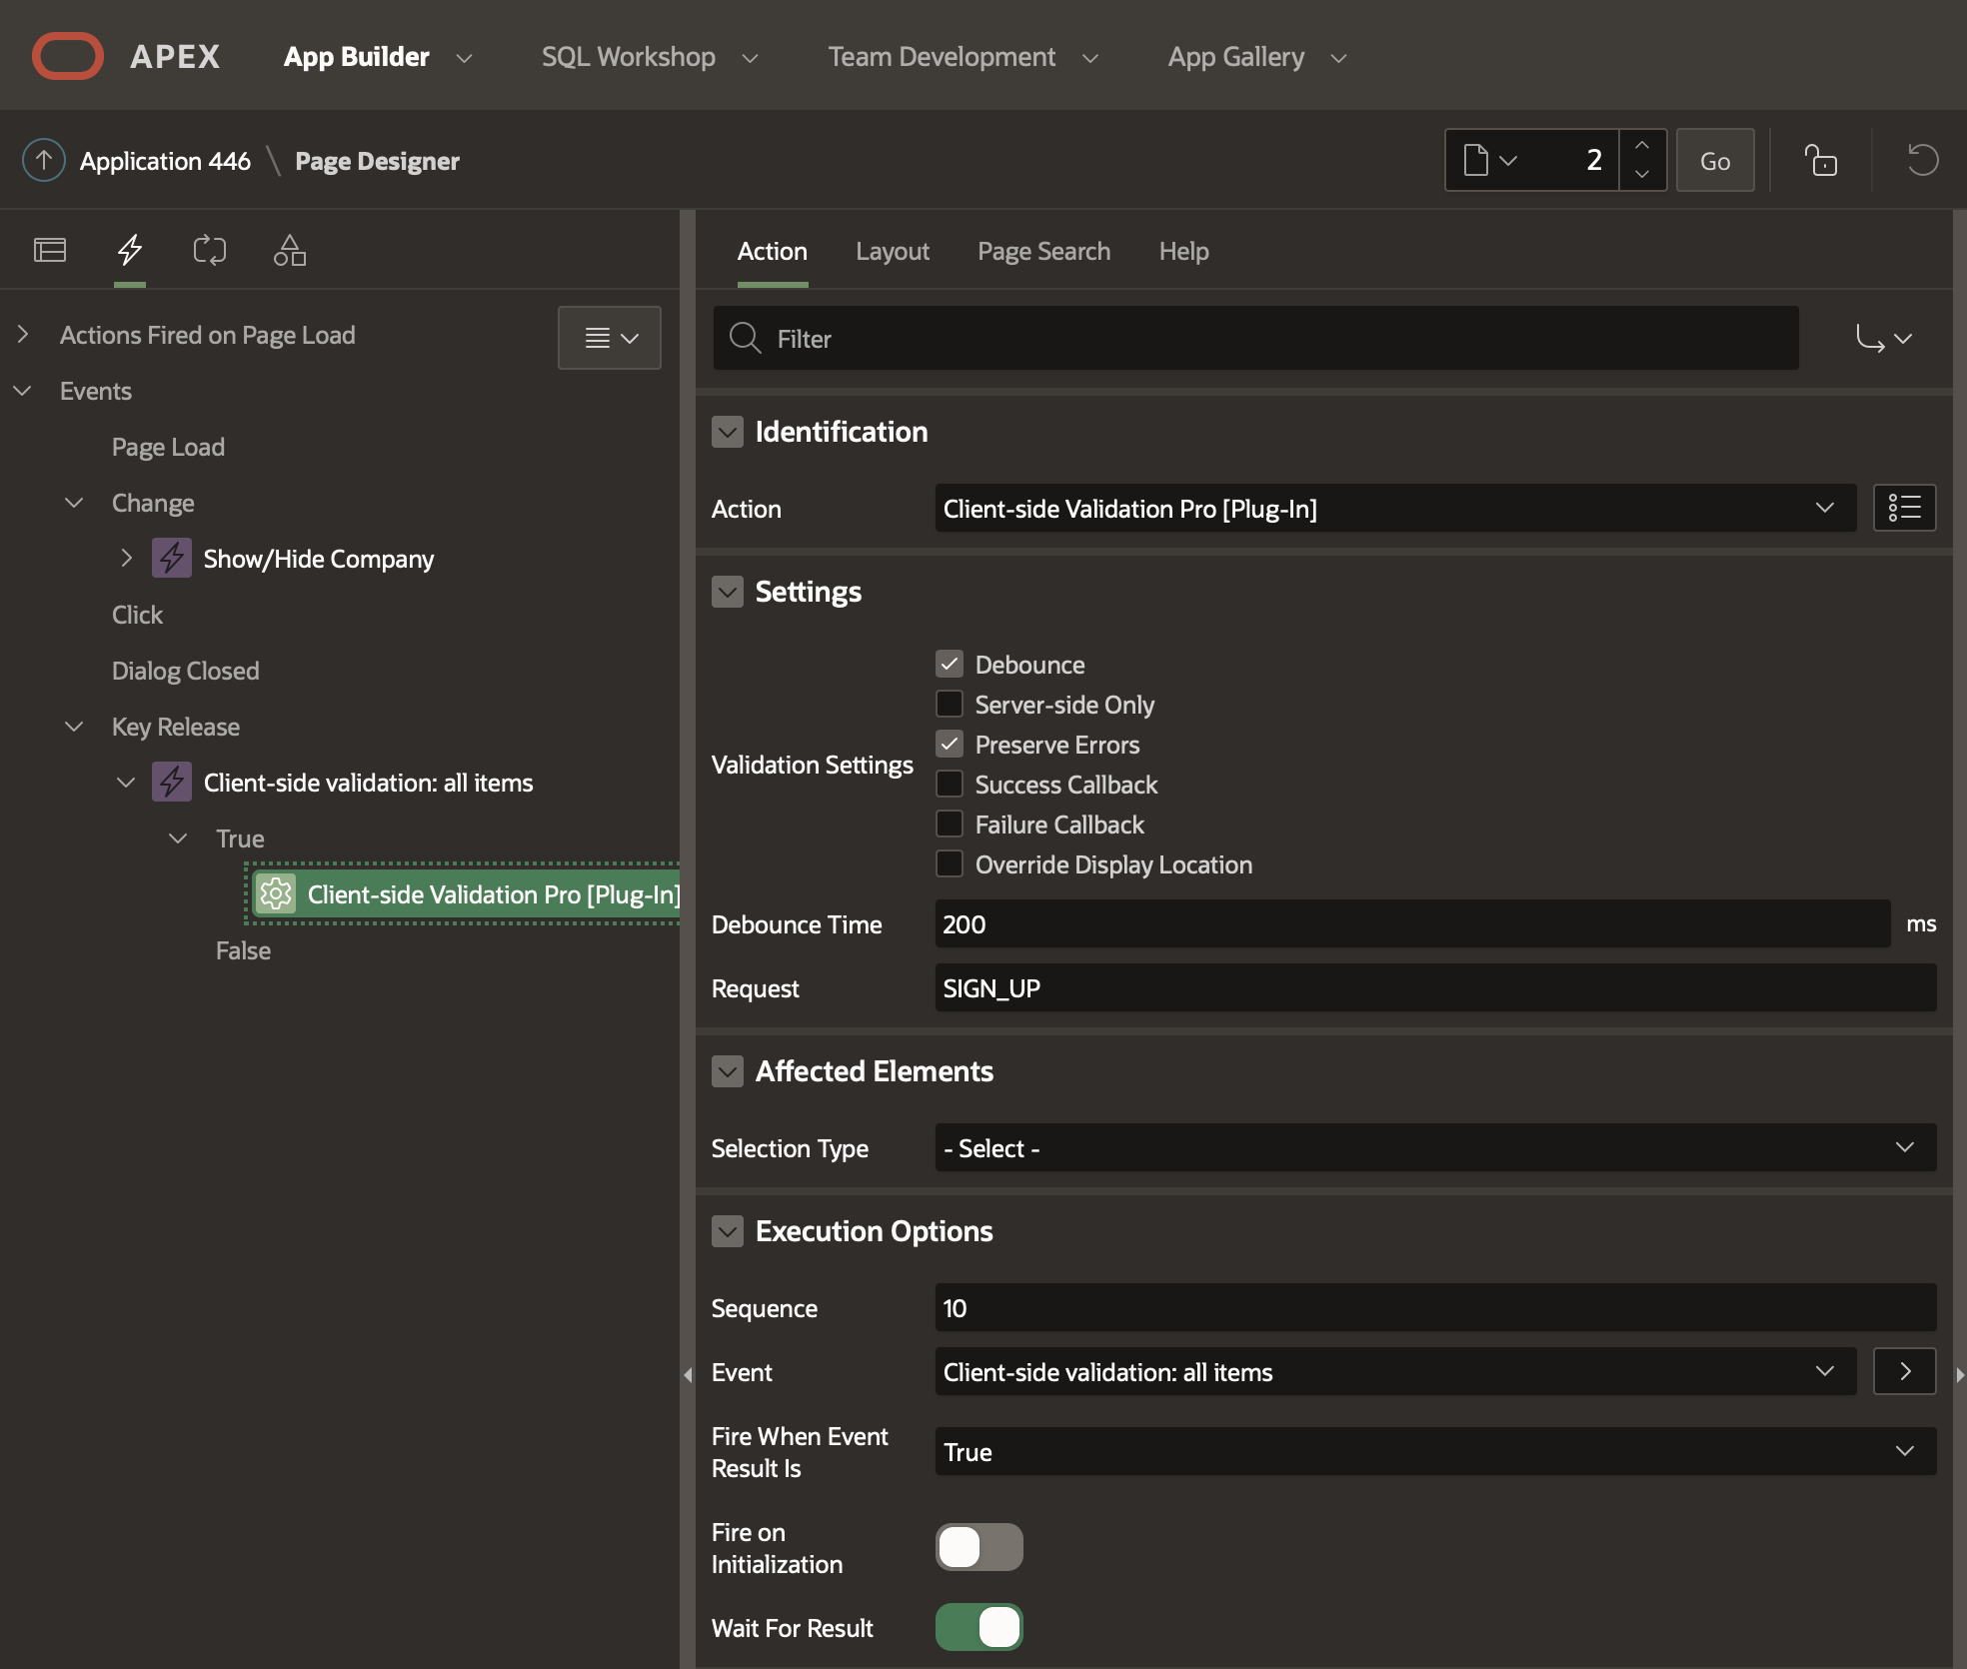Click the Go button
The height and width of the screenshot is (1669, 1967).
1714,160
